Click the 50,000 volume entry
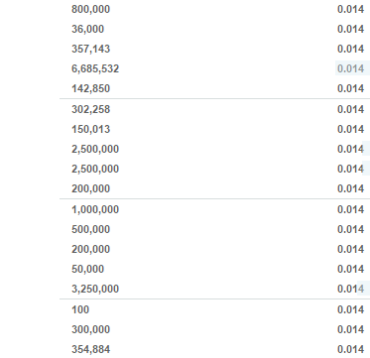Screen dimensions: 370x358 (87, 269)
